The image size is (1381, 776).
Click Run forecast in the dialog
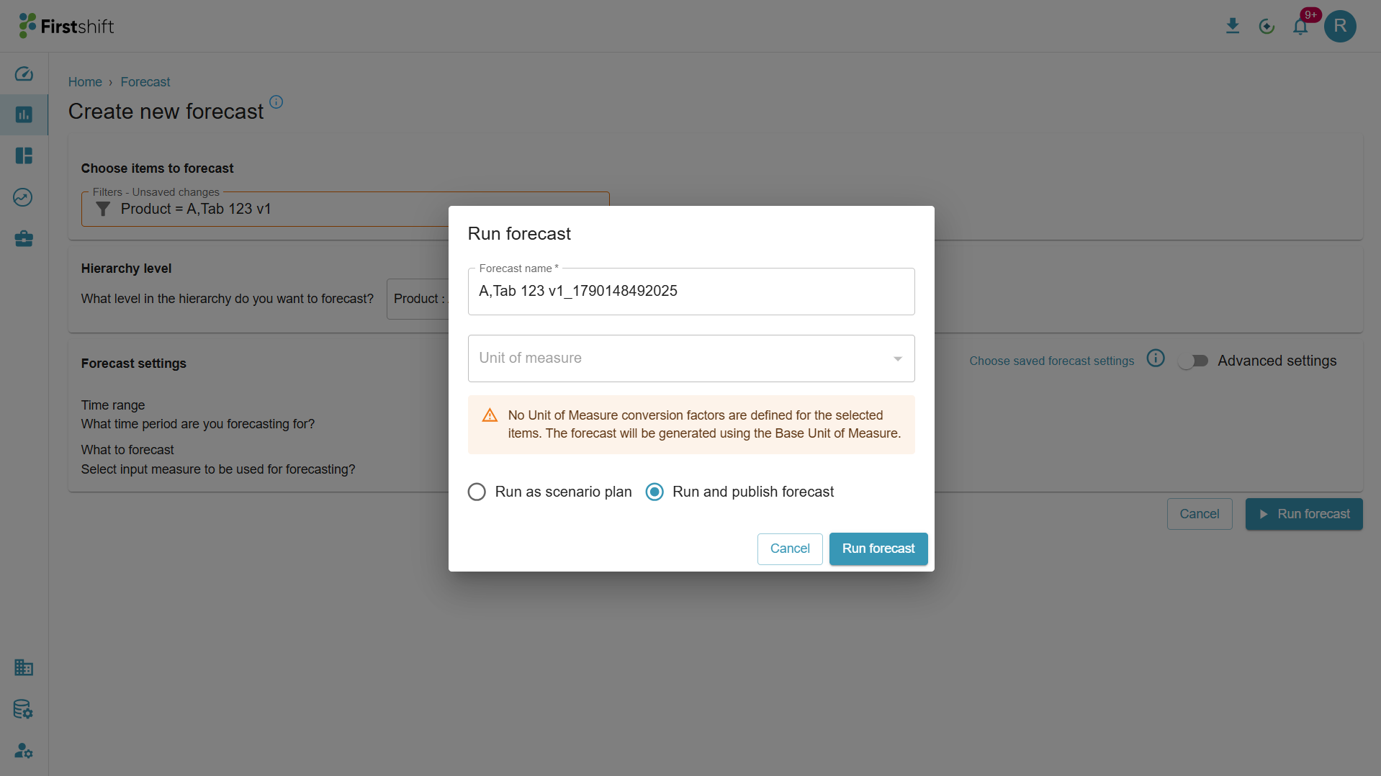(x=878, y=549)
